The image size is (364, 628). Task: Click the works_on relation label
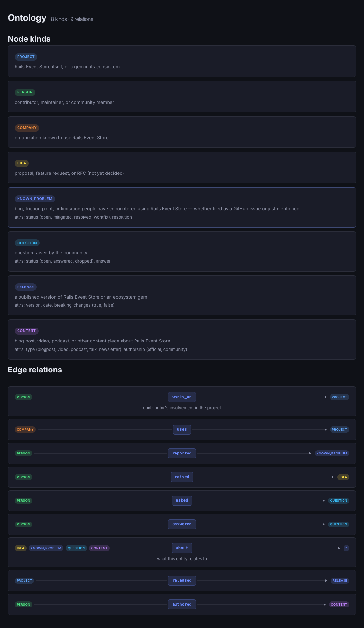[182, 397]
